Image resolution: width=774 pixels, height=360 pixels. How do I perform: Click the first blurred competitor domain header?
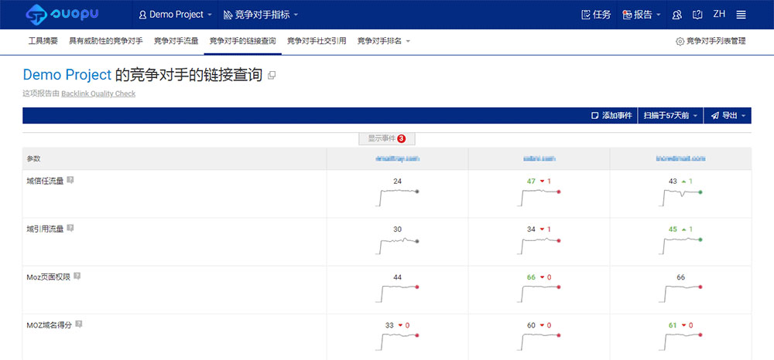coord(397,158)
